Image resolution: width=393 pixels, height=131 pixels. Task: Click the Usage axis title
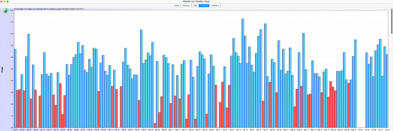[2, 69]
